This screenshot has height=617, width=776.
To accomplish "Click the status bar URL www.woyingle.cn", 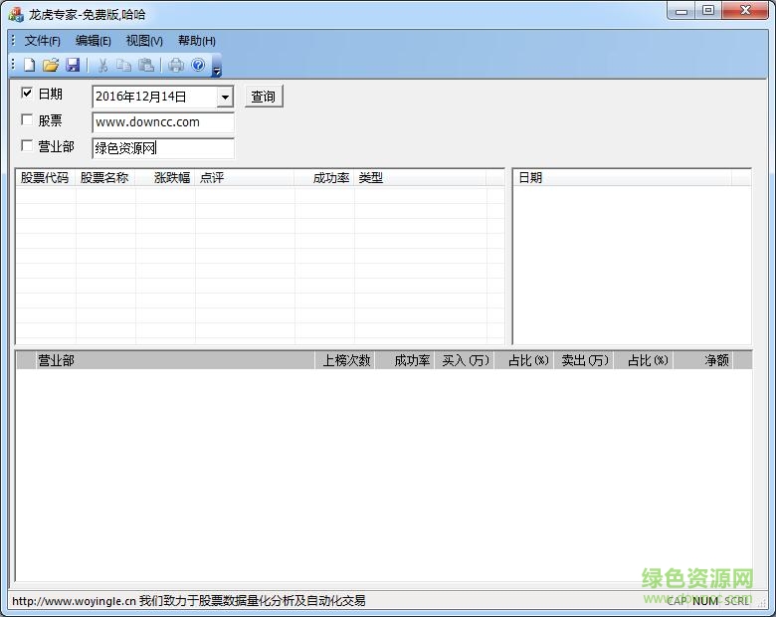I will click(x=74, y=601).
